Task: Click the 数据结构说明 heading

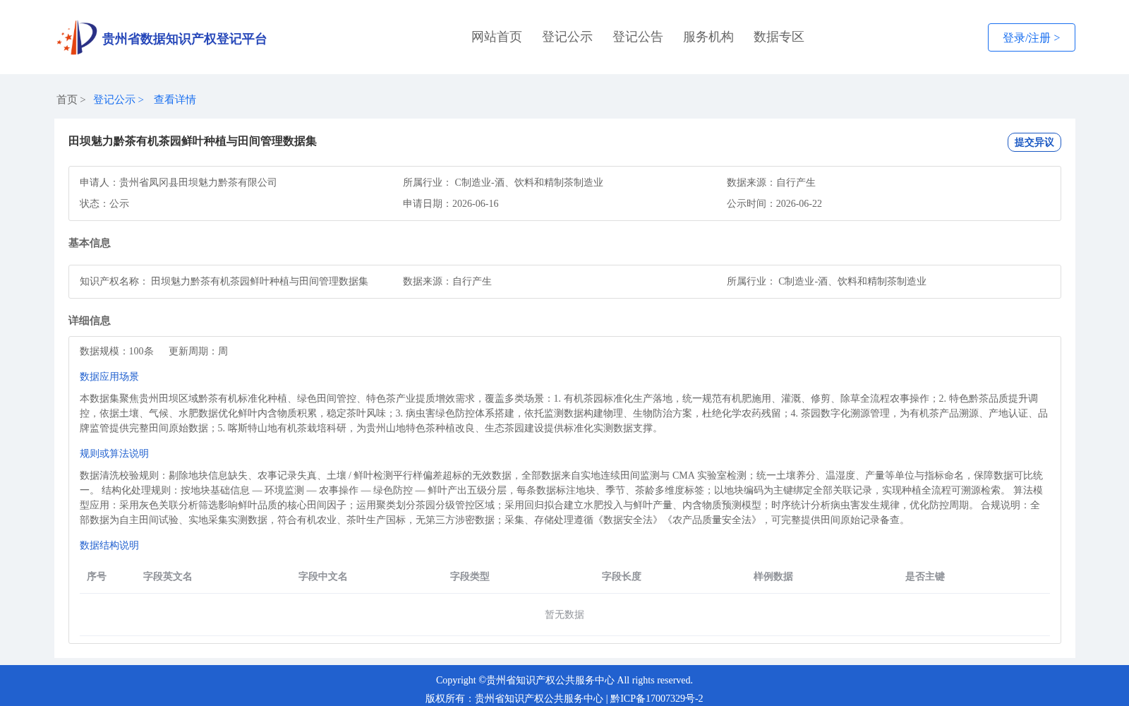Action: point(109,545)
